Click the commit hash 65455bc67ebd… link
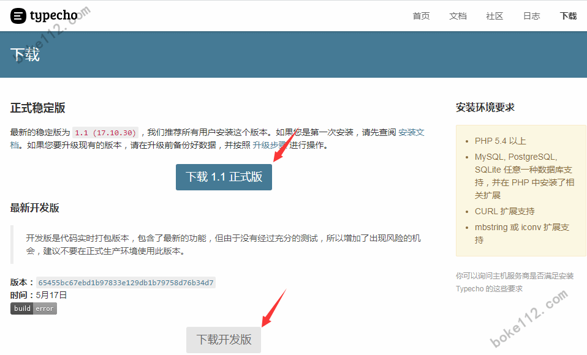The image size is (587, 355). click(x=126, y=282)
